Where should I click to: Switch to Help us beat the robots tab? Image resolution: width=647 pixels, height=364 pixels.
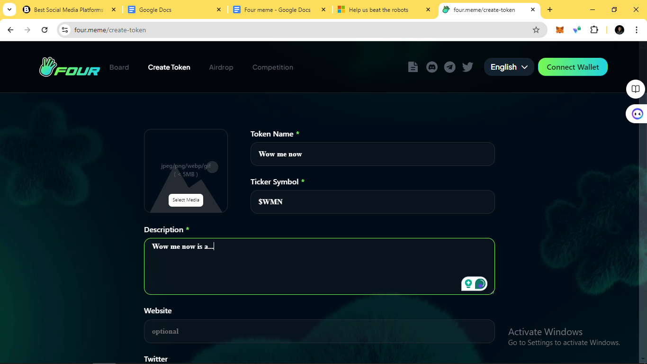click(x=385, y=9)
